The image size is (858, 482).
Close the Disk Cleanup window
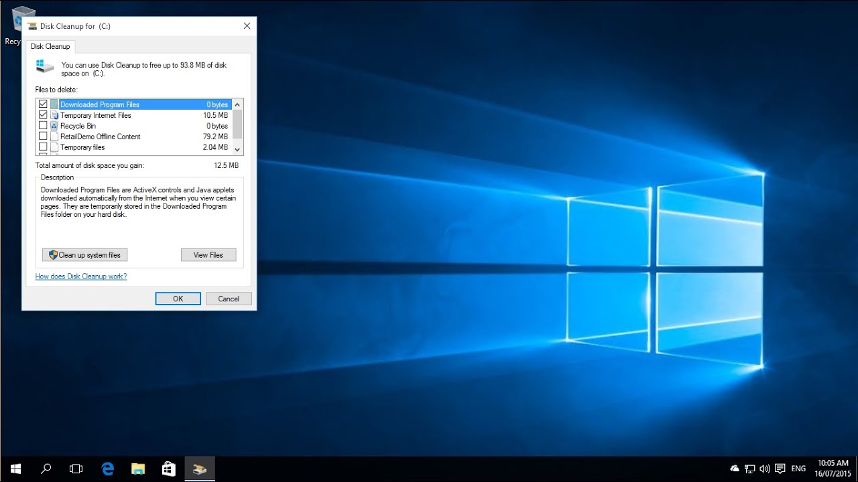tap(247, 26)
